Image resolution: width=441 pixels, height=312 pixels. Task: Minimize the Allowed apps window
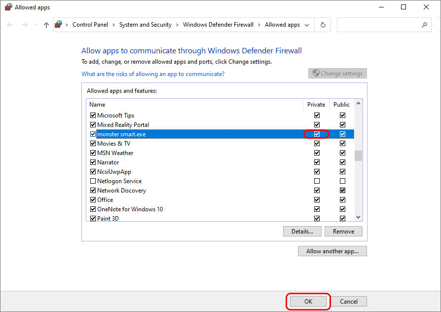click(x=381, y=7)
